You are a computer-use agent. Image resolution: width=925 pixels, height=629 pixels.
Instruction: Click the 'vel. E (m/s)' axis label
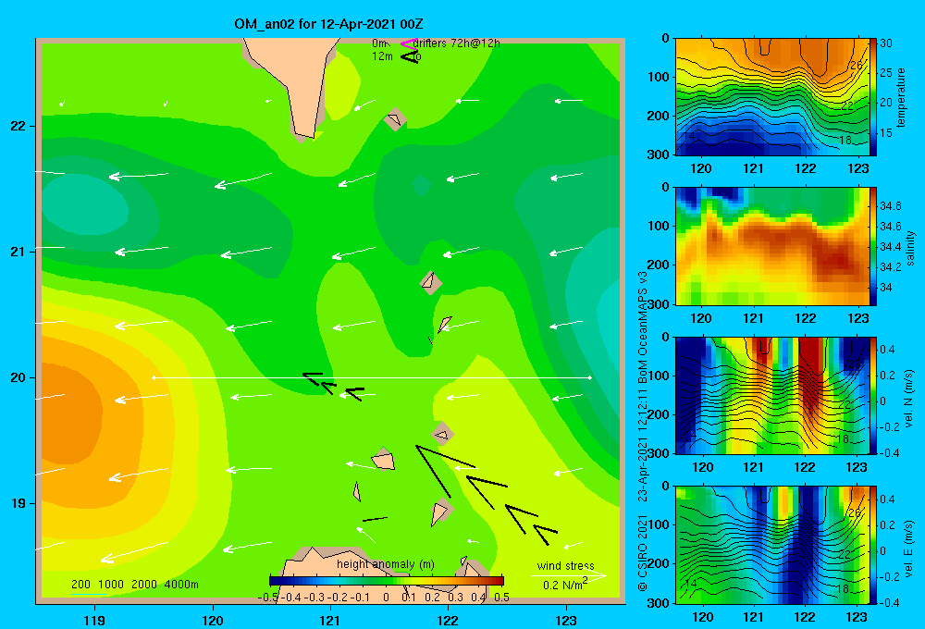tap(909, 548)
